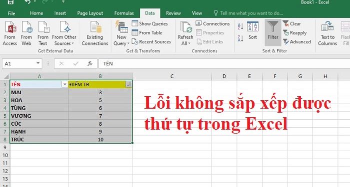Select column H header
The height and width of the screenshot is (187, 350).
tap(325, 76)
